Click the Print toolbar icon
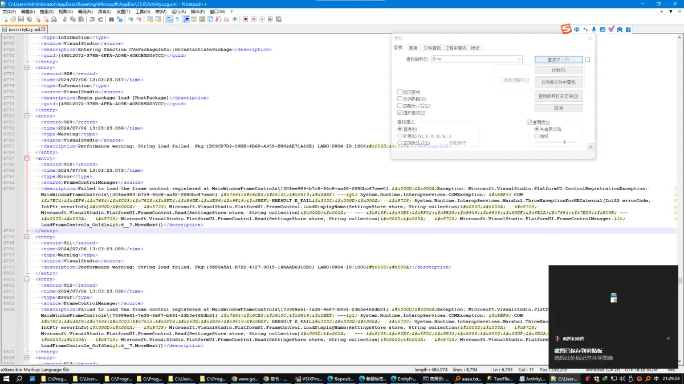This screenshot has width=684, height=384. click(x=54, y=19)
